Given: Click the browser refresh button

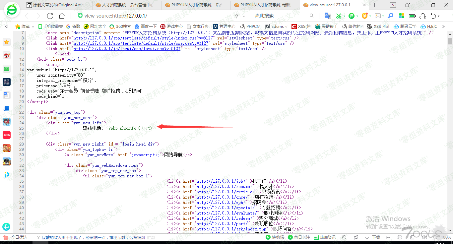Looking at the screenshot, I should (50, 16).
